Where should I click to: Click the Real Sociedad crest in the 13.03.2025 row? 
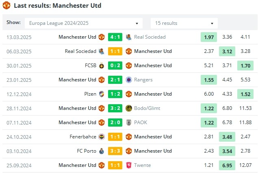(x=129, y=37)
